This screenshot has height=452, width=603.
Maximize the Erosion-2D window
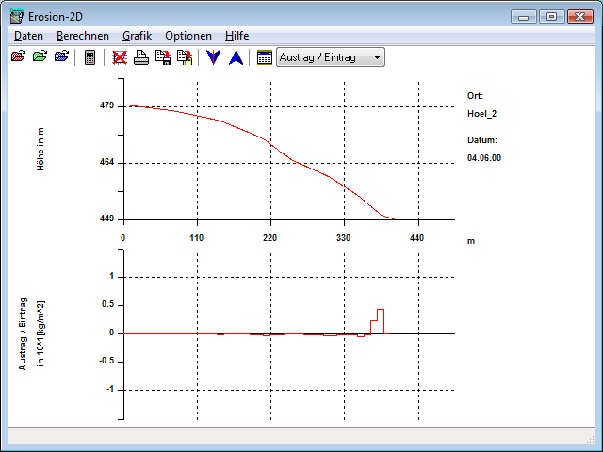(x=552, y=16)
